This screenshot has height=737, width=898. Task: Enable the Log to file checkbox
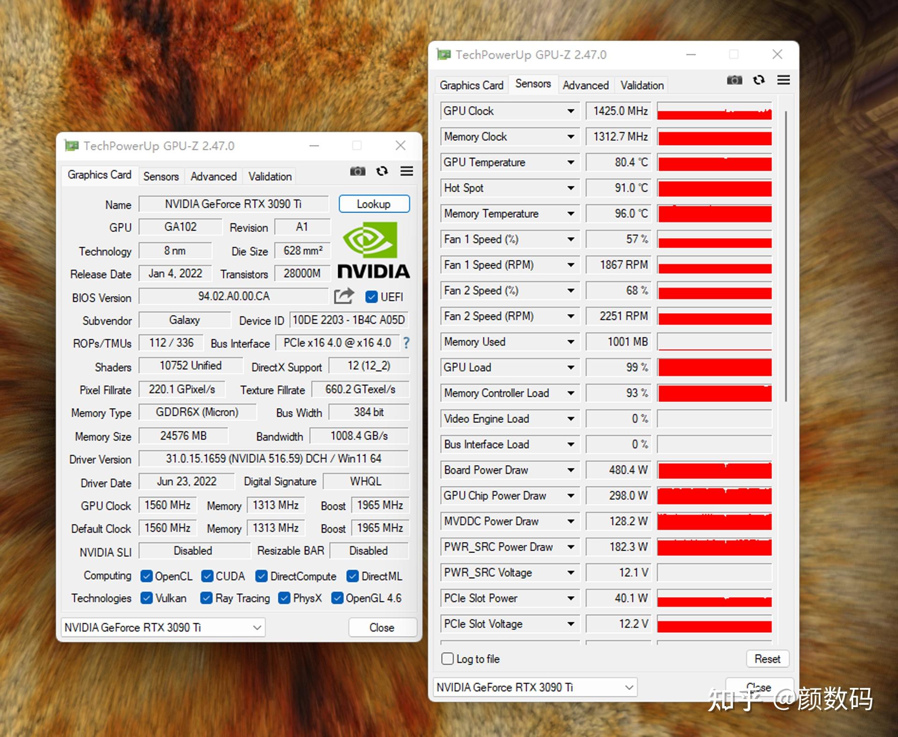tap(448, 659)
